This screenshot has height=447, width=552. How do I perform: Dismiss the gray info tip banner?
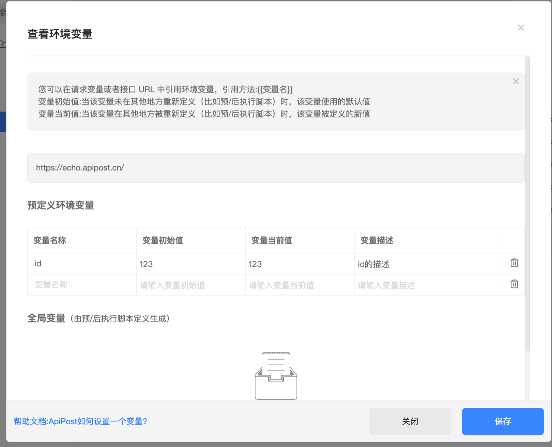(516, 81)
